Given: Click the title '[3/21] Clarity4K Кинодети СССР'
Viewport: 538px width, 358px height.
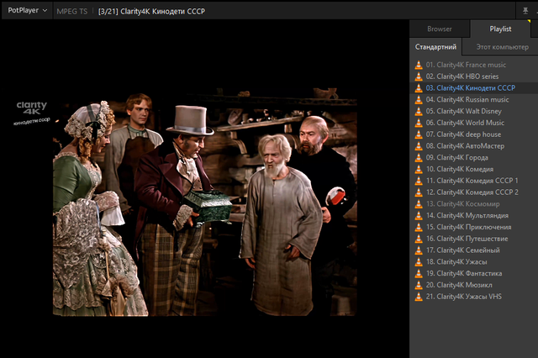Looking at the screenshot, I should pyautogui.click(x=151, y=11).
